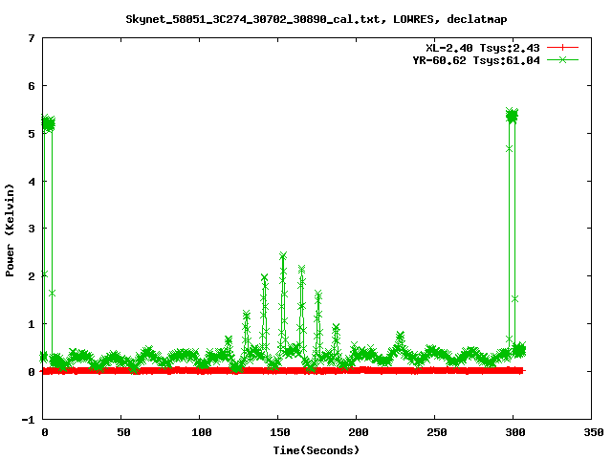Image resolution: width=612 pixels, height=459 pixels.
Task: Click the y-axis tick label 7
Action: point(32,38)
